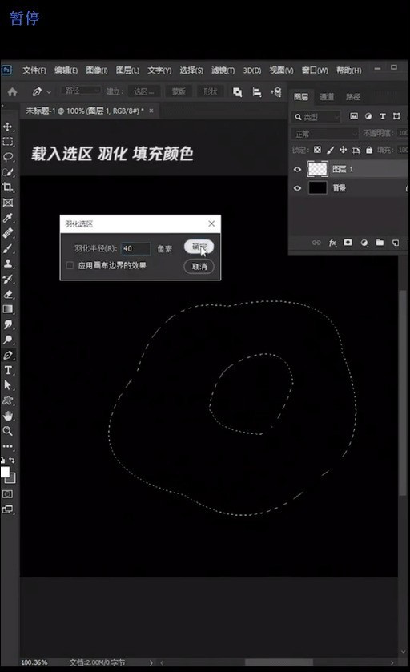410x672 pixels.
Task: Select the Path Selection tool
Action: pos(8,384)
